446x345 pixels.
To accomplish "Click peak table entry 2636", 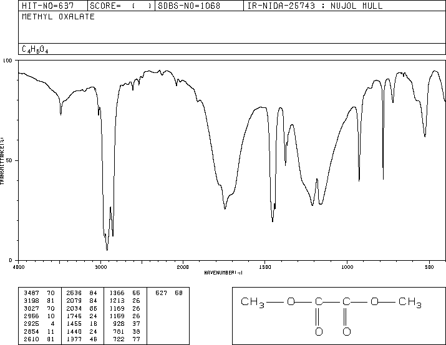I will [74, 293].
